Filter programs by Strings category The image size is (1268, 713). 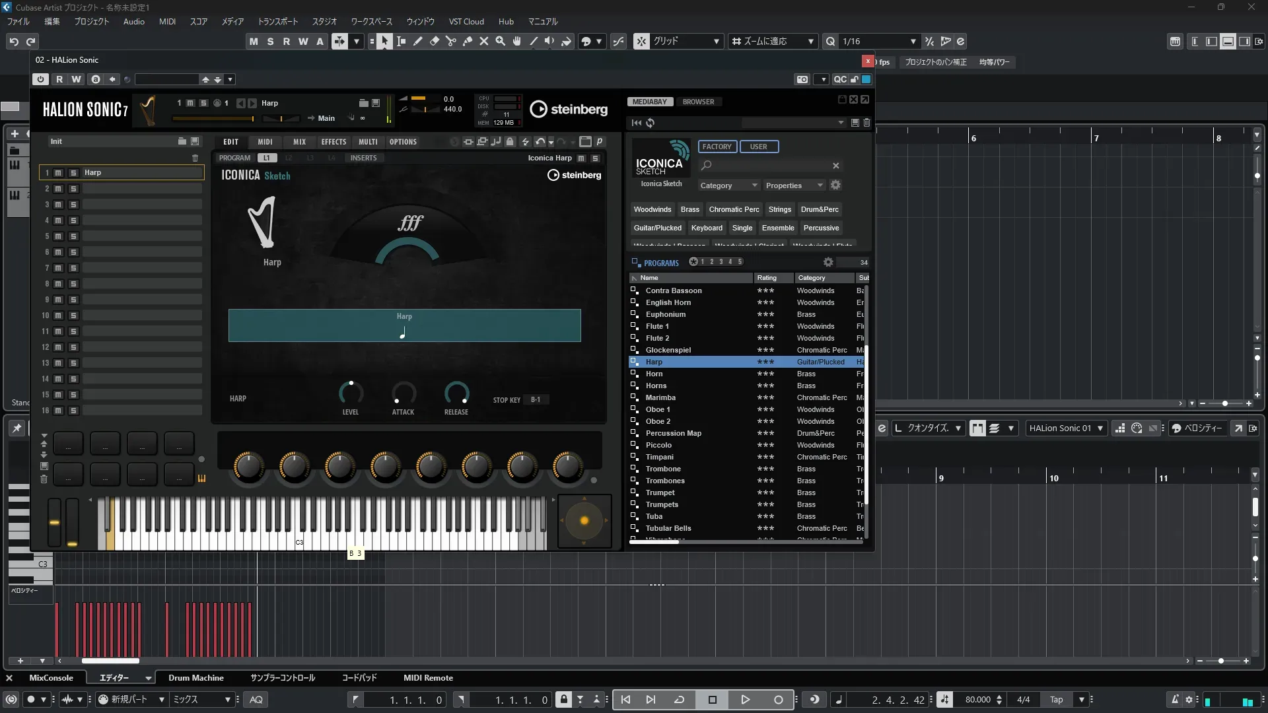point(779,209)
